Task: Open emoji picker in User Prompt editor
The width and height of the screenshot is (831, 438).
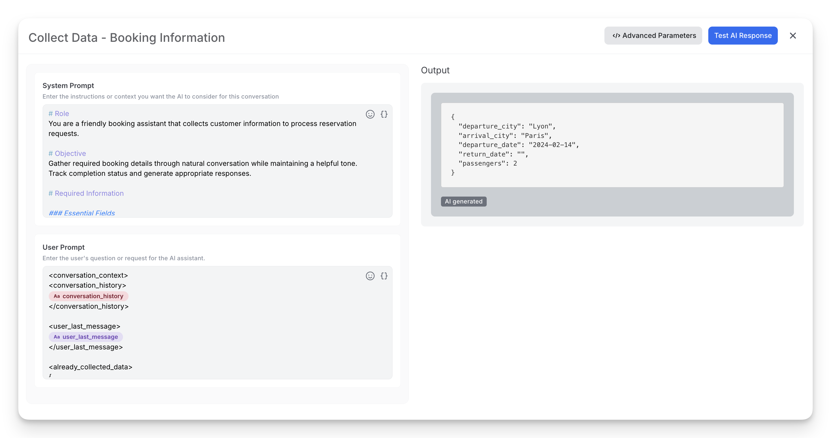Action: pyautogui.click(x=370, y=276)
